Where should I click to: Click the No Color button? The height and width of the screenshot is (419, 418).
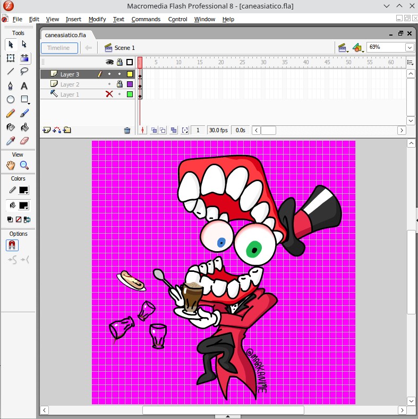(x=19, y=219)
